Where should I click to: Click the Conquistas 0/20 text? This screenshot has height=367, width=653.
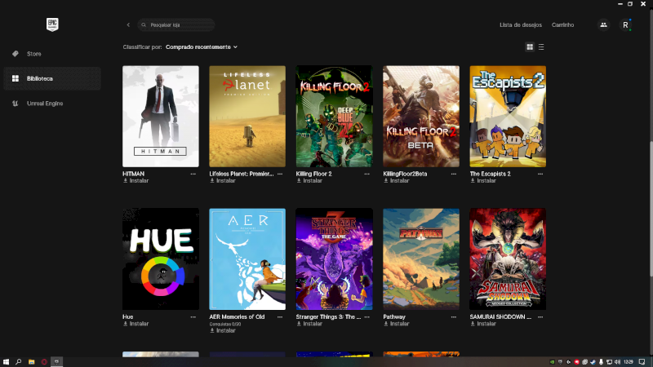point(225,324)
